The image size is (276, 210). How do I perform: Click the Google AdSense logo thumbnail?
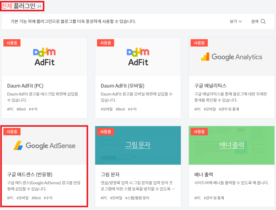44,145
